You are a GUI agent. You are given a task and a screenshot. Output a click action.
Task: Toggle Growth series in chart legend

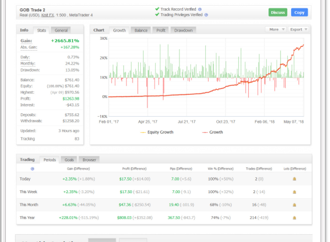tap(212, 132)
